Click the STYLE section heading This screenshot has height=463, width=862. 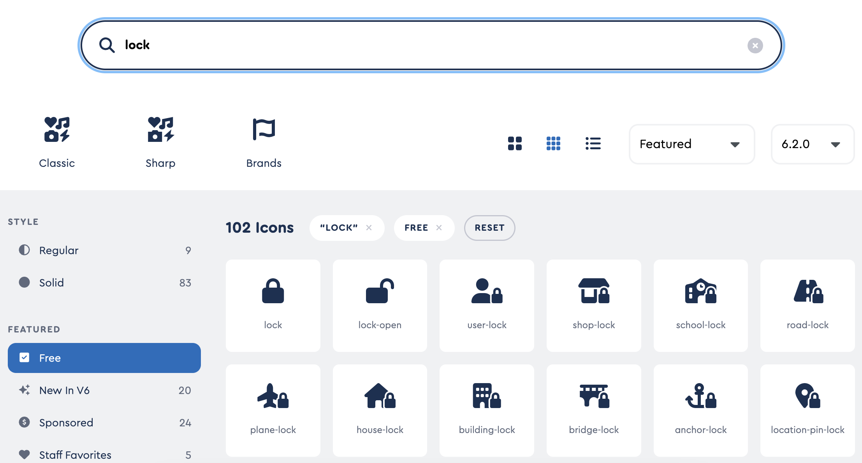pos(23,222)
